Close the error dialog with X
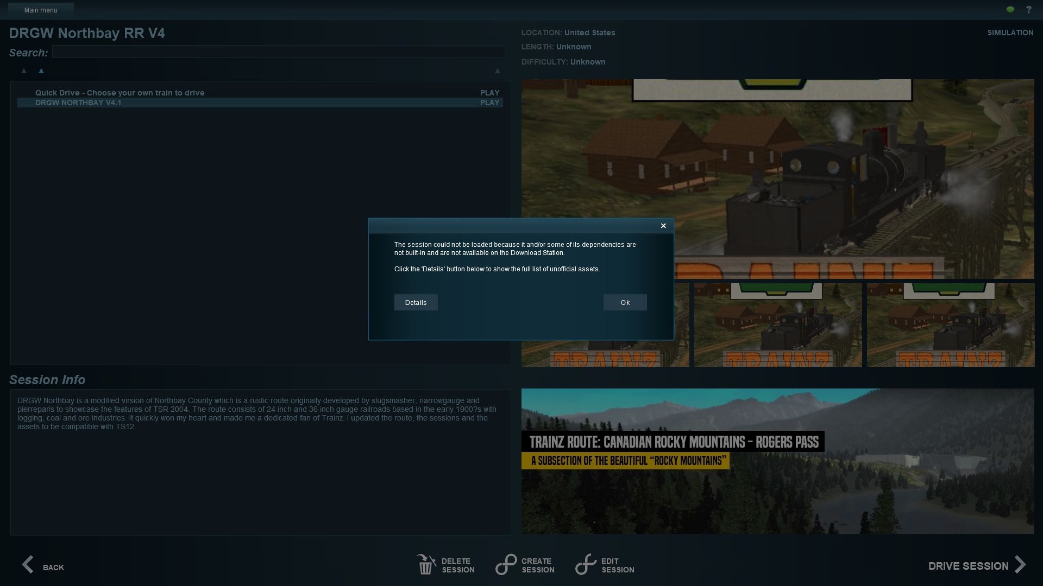Viewport: 1043px width, 586px height. (663, 226)
